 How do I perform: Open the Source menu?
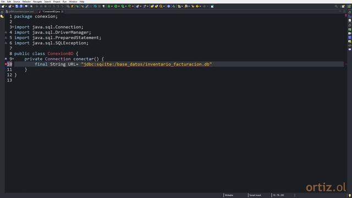tap(16, 2)
